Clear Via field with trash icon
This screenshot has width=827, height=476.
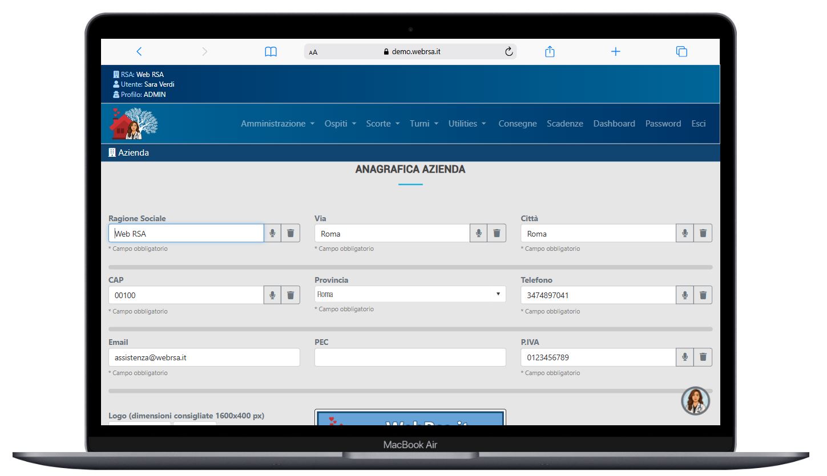[497, 233]
